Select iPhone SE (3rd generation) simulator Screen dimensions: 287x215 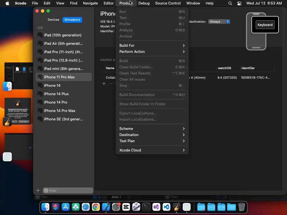pos(64,119)
